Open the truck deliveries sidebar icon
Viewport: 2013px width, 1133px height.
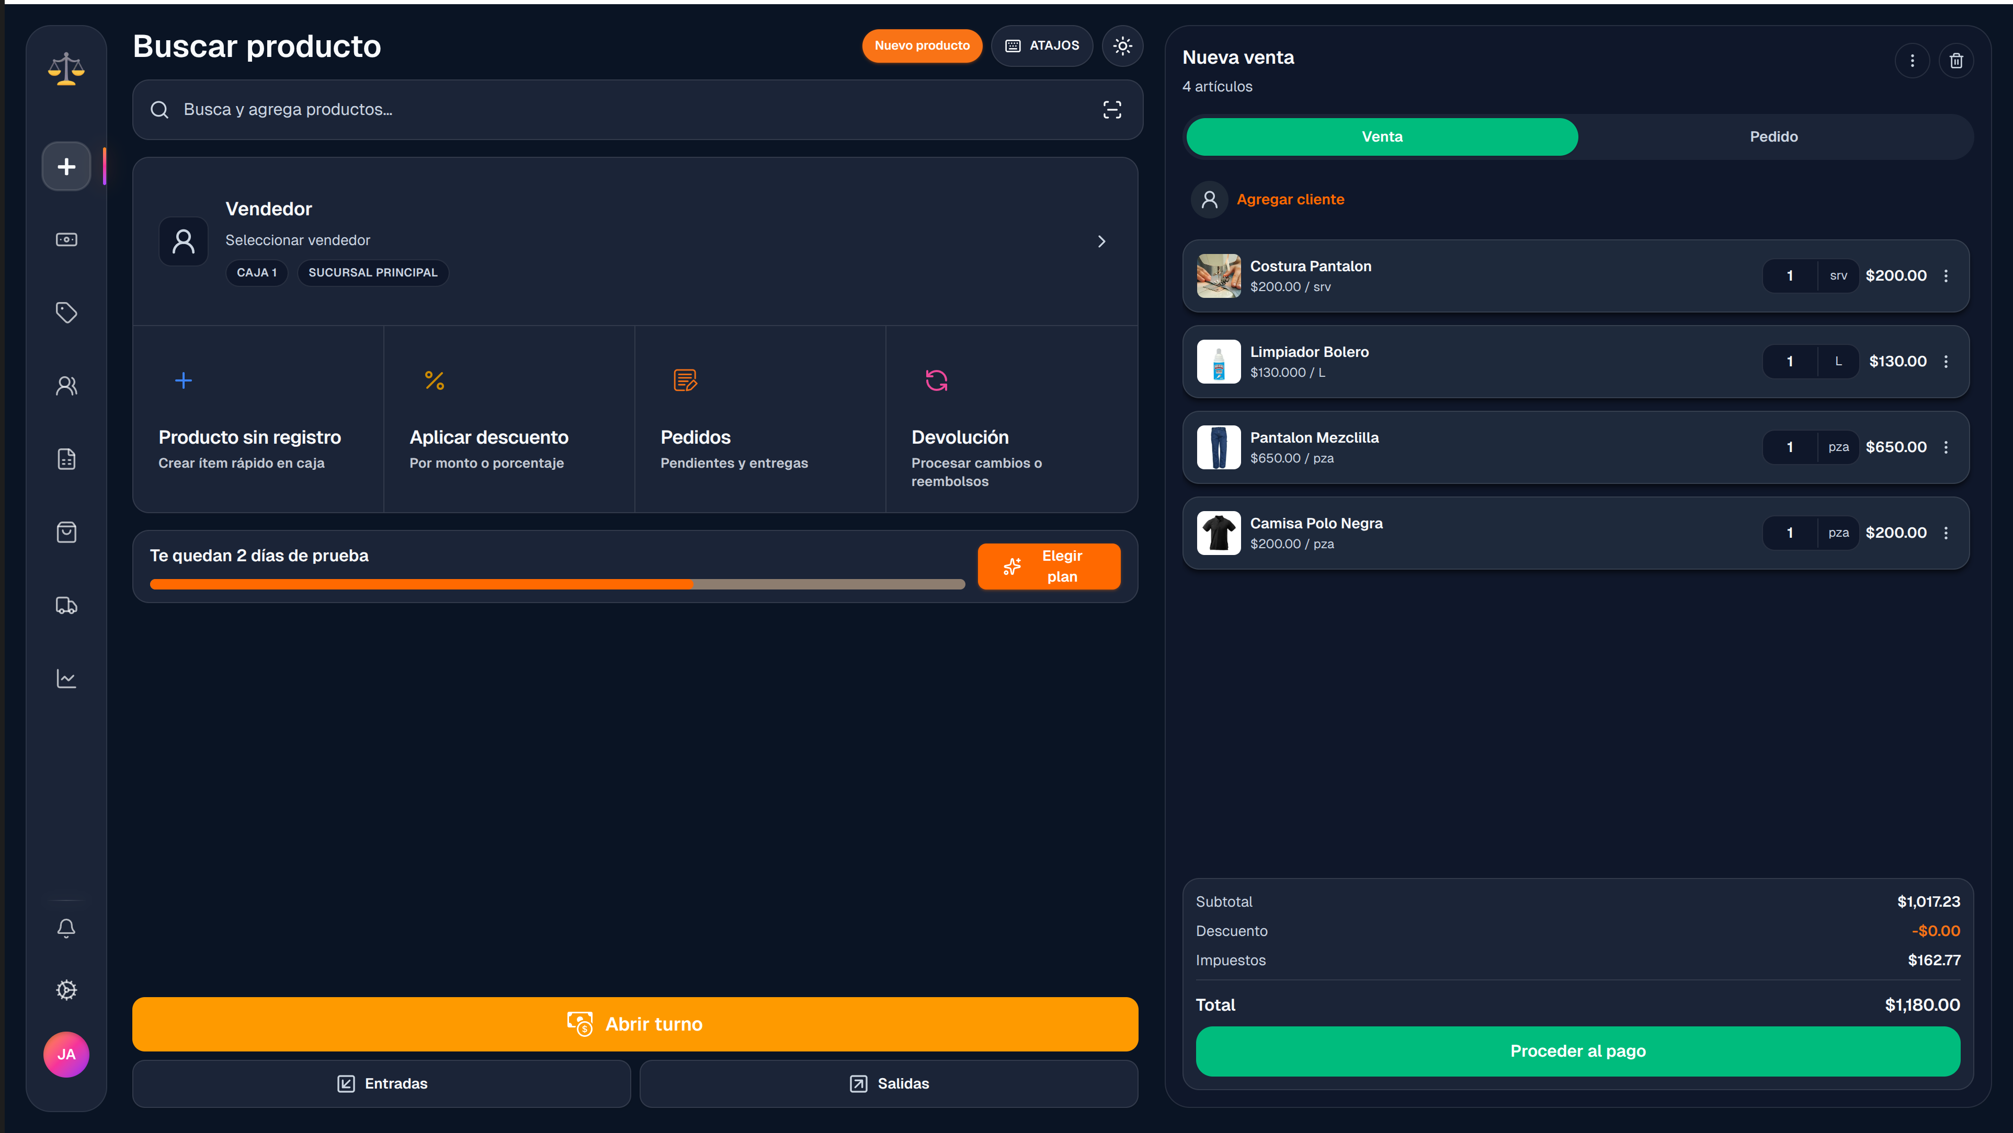point(66,605)
